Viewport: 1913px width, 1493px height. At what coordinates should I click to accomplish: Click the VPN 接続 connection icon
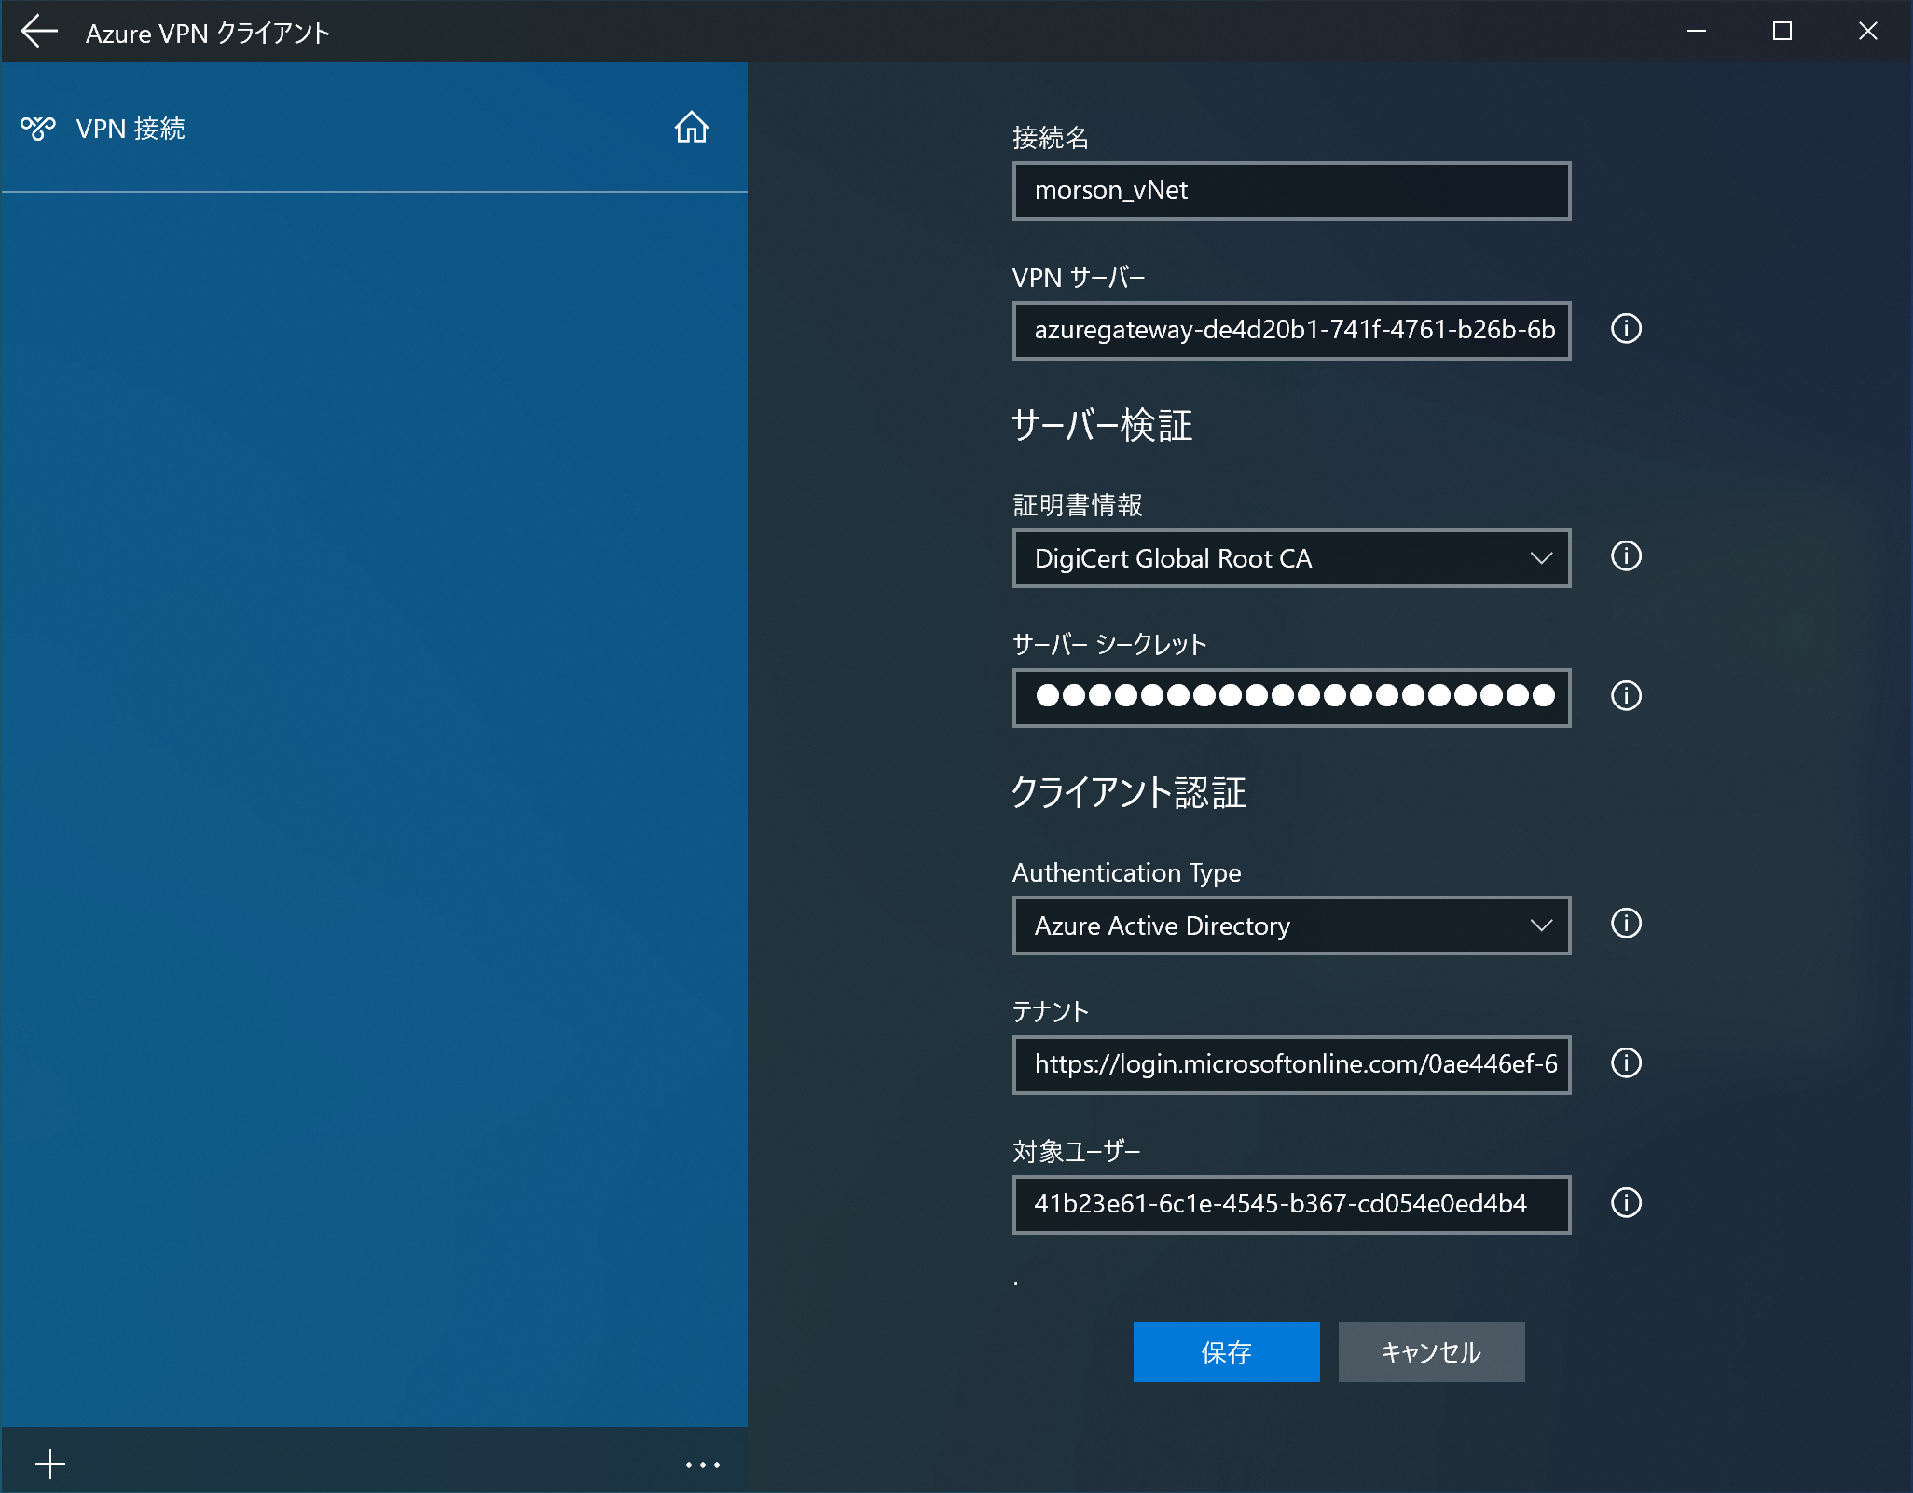[38, 128]
